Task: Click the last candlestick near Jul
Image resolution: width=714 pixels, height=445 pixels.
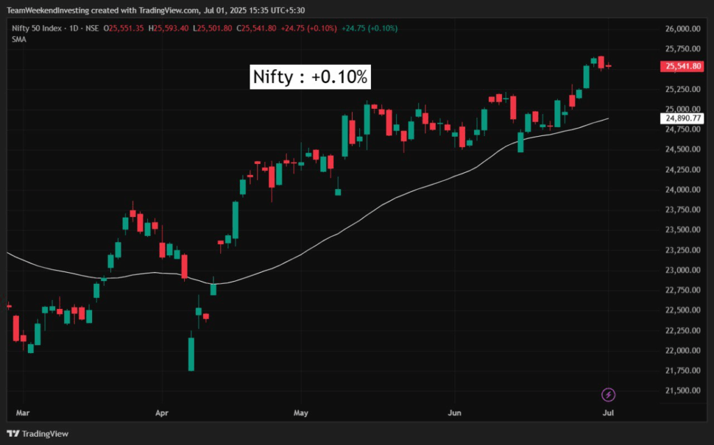Action: point(608,66)
